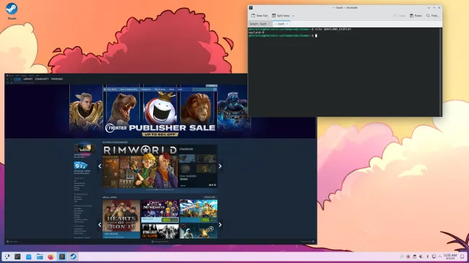Go to previous featured game with left arrow
The width and height of the screenshot is (469, 263).
click(x=100, y=166)
